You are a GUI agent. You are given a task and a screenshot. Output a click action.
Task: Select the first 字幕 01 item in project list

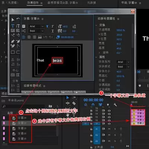click(22, 118)
